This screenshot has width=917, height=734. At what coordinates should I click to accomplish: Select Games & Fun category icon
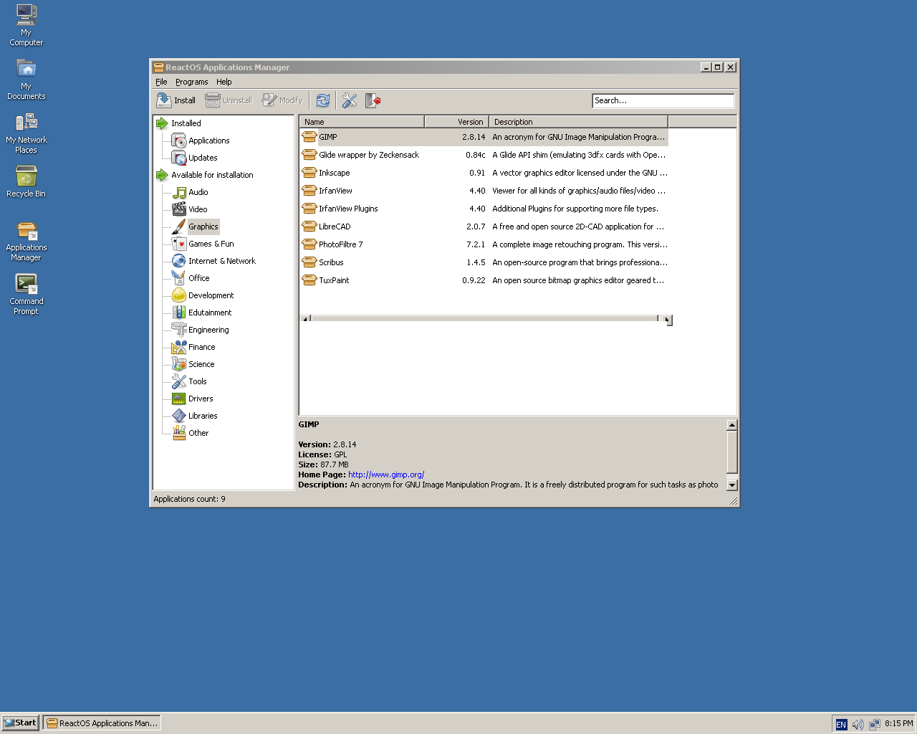tap(179, 244)
